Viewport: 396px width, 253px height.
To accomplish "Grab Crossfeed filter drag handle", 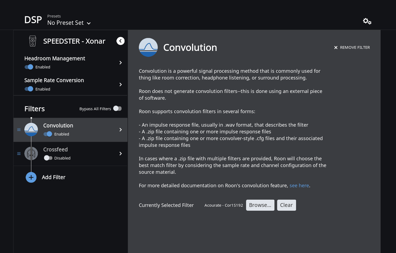I will pos(19,154).
